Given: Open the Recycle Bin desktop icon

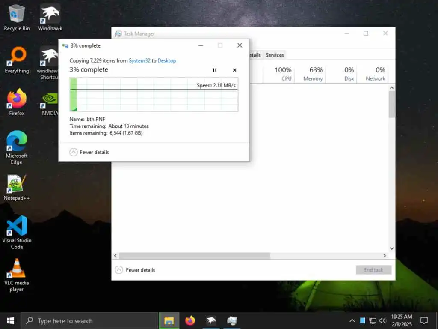Looking at the screenshot, I should [17, 17].
